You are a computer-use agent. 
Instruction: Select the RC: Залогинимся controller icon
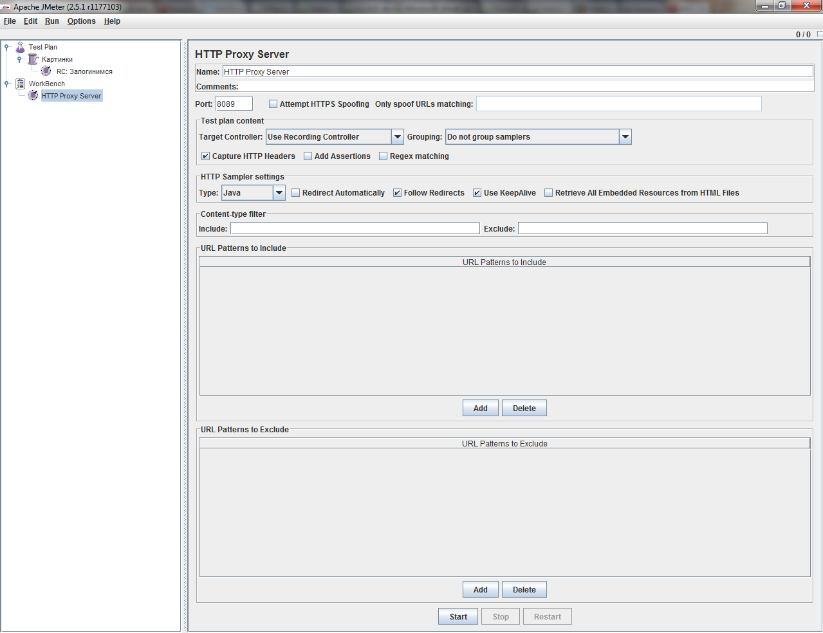pyautogui.click(x=46, y=71)
